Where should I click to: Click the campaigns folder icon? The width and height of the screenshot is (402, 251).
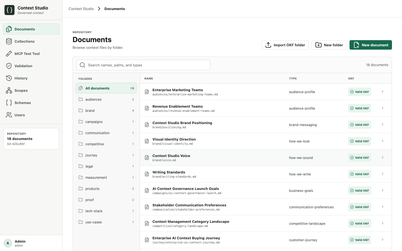[81, 122]
